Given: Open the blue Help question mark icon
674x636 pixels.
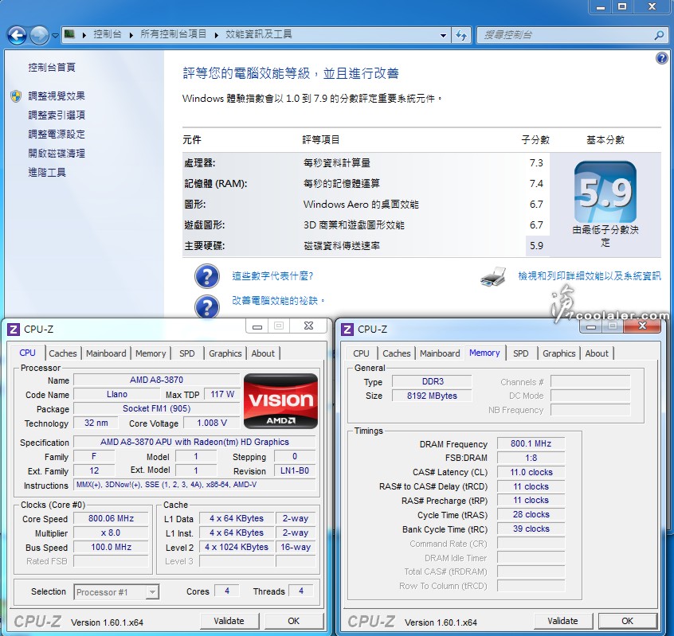Looking at the screenshot, I should click(662, 58).
